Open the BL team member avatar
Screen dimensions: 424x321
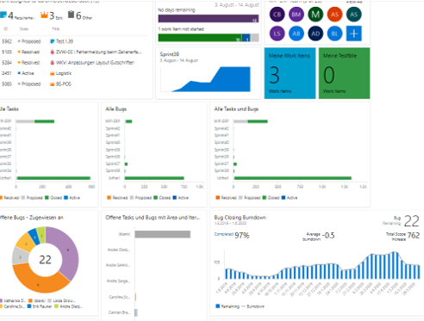coord(334,34)
